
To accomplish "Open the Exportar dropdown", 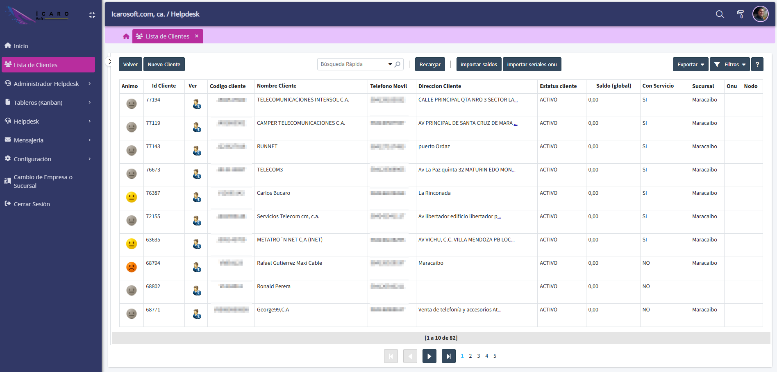I will click(x=690, y=65).
